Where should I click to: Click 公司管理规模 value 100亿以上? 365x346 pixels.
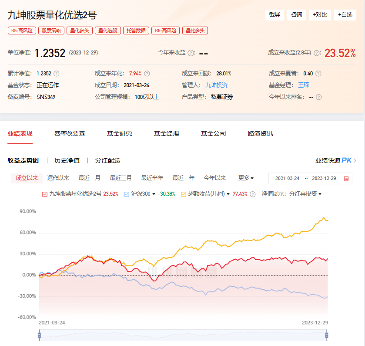click(147, 97)
